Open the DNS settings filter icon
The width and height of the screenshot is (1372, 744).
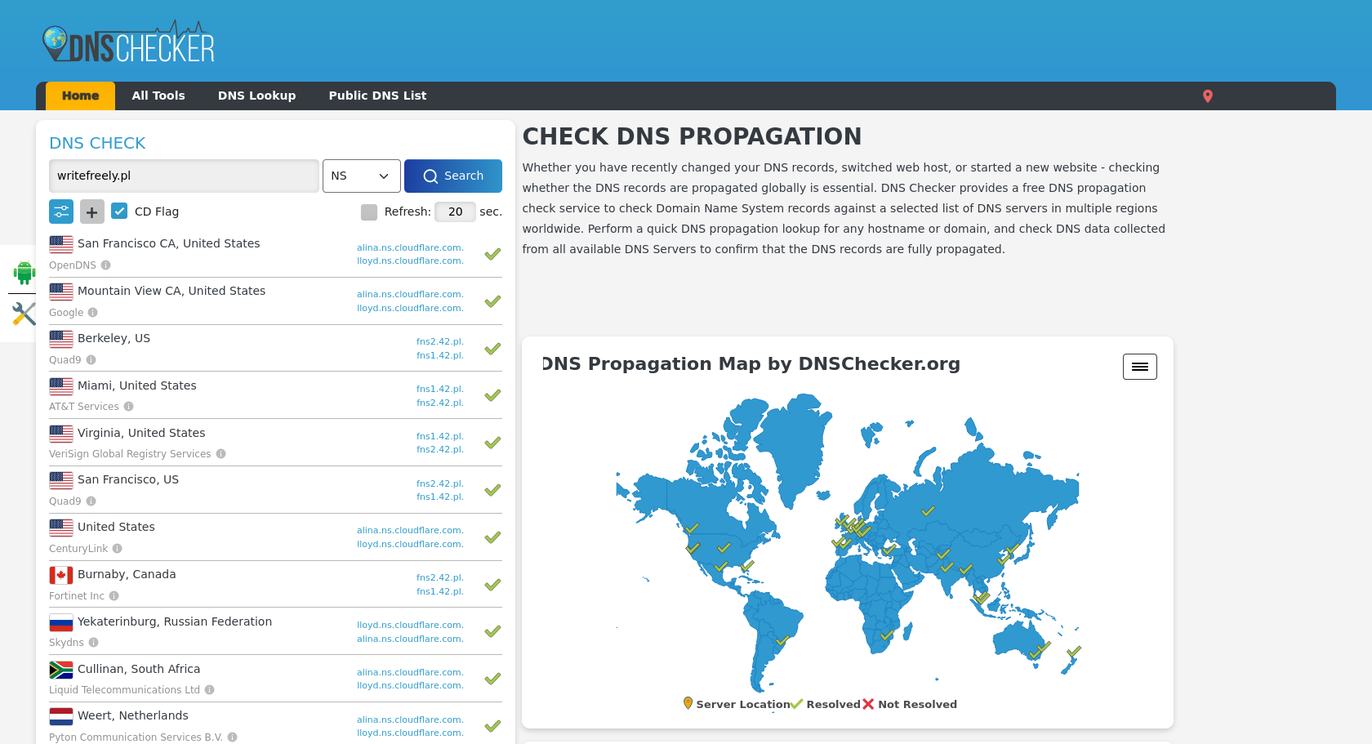tap(61, 212)
